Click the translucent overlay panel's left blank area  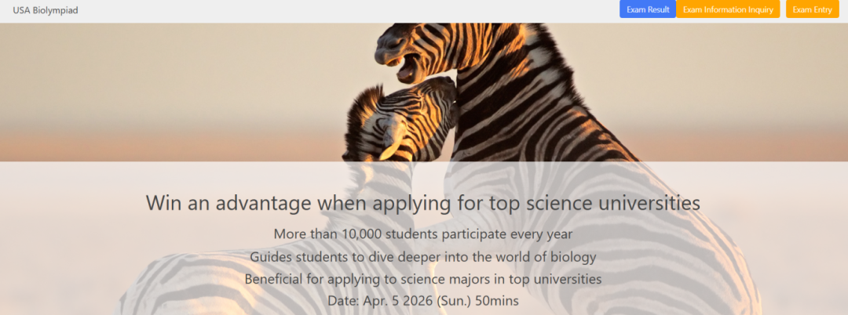pyautogui.click(x=63, y=235)
